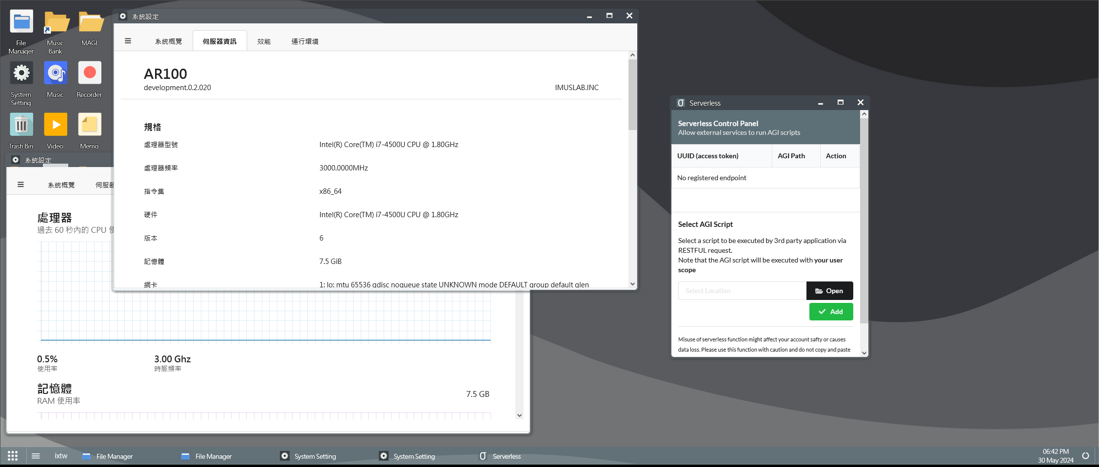The image size is (1099, 467).
Task: Expand the hamburger menu in background settings window
Action: coord(20,185)
